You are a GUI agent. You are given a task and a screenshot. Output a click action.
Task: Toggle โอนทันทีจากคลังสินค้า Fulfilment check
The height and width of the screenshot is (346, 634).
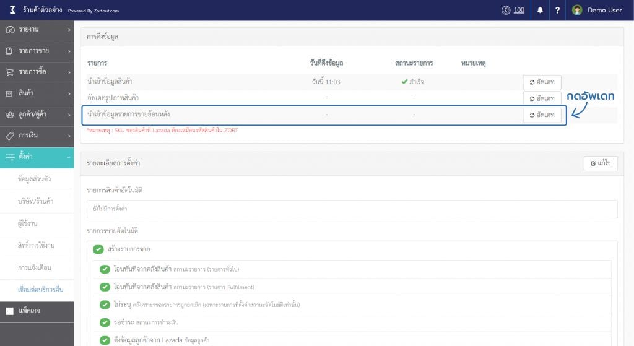pos(105,287)
